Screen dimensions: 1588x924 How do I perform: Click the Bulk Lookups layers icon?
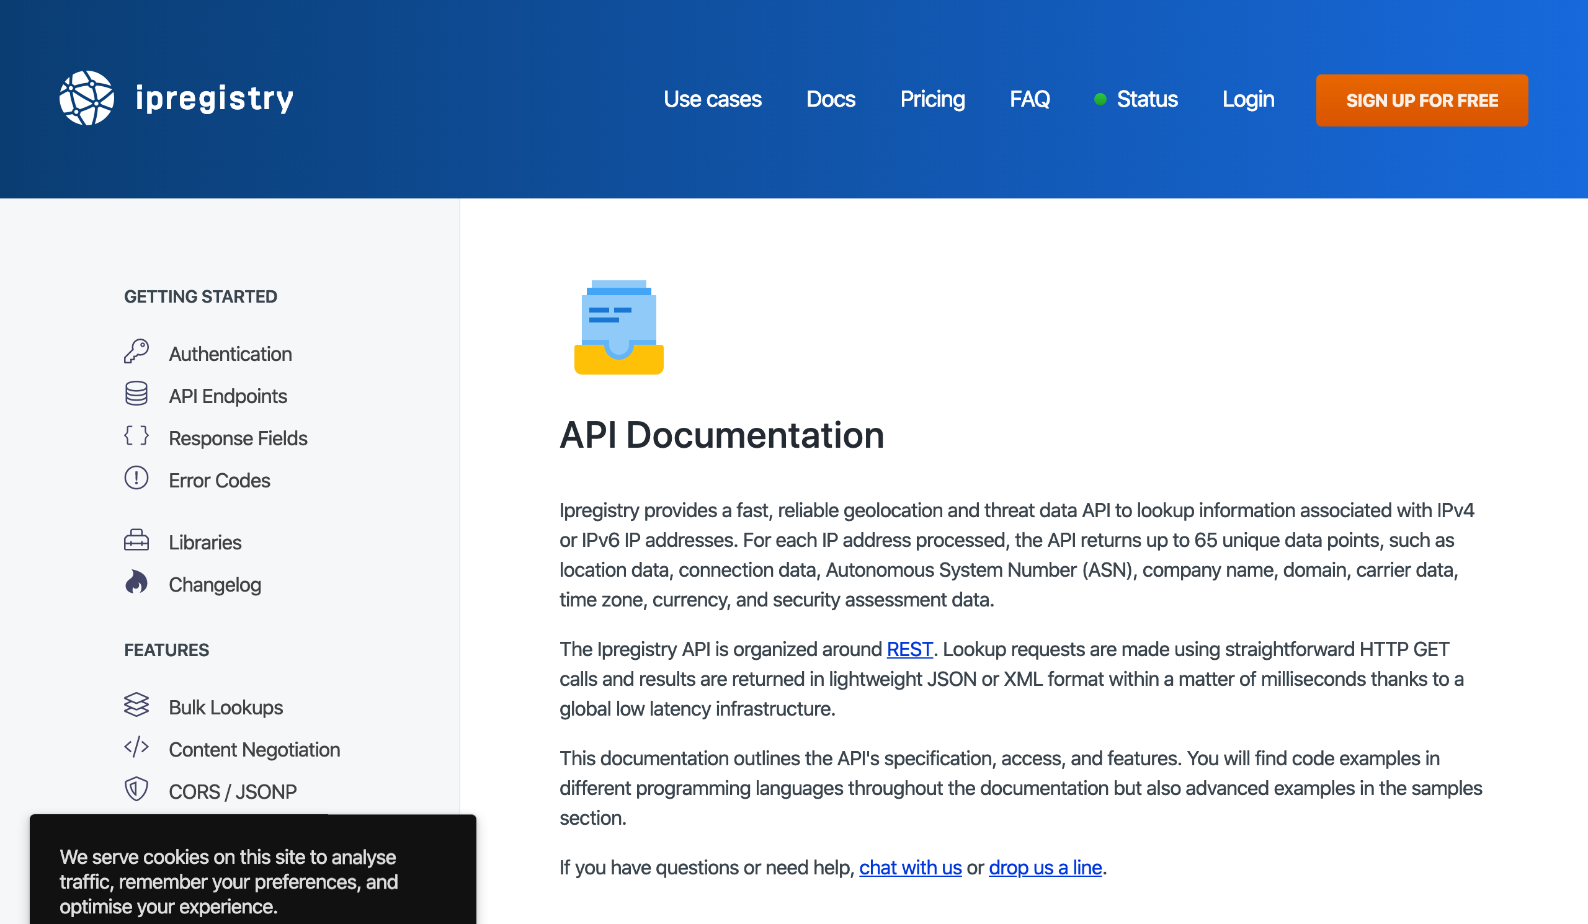coord(136,705)
